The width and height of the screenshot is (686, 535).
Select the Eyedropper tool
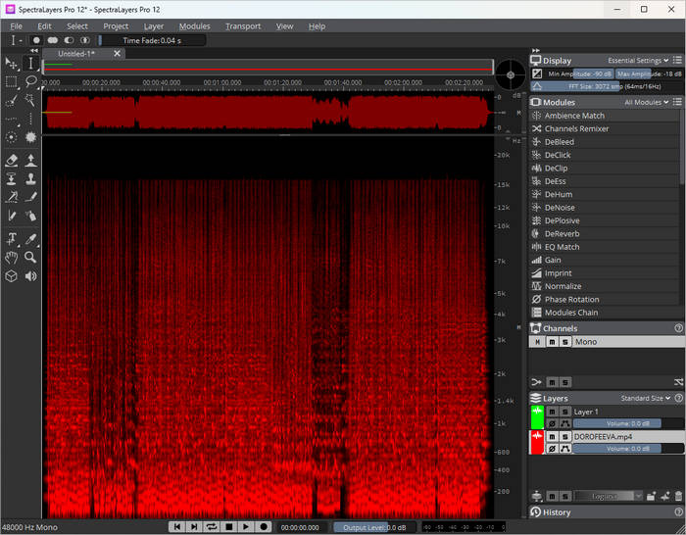tap(30, 238)
